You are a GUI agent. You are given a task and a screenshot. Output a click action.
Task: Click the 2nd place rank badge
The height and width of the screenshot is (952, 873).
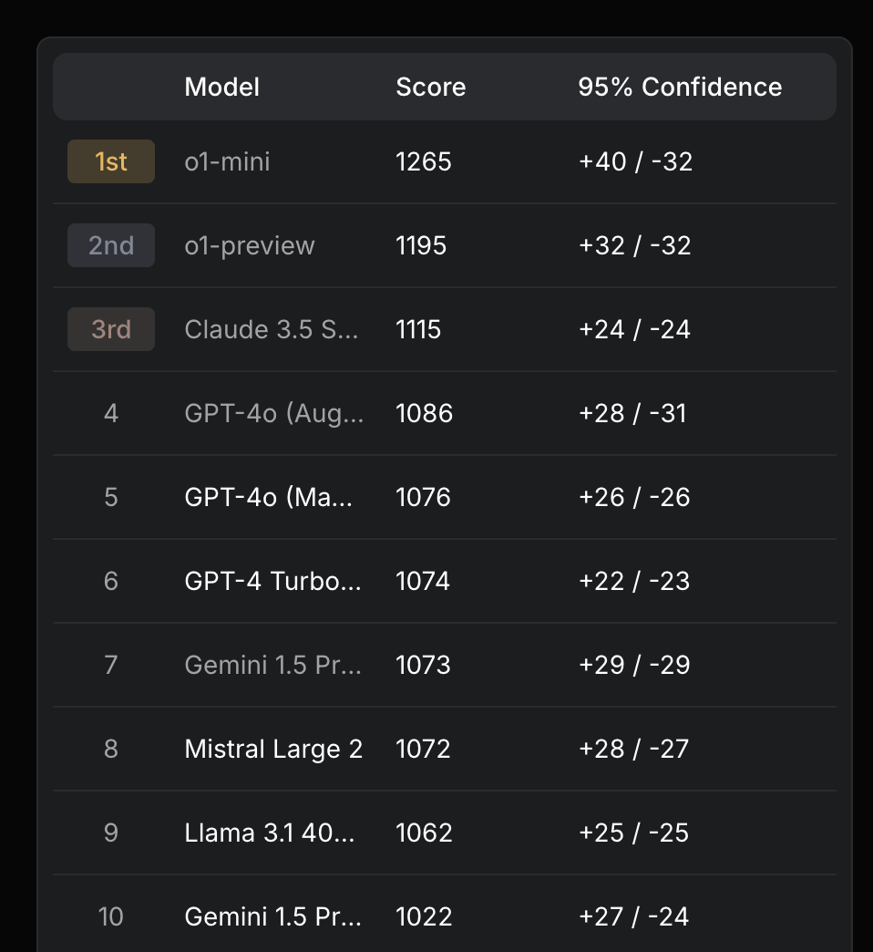click(111, 245)
